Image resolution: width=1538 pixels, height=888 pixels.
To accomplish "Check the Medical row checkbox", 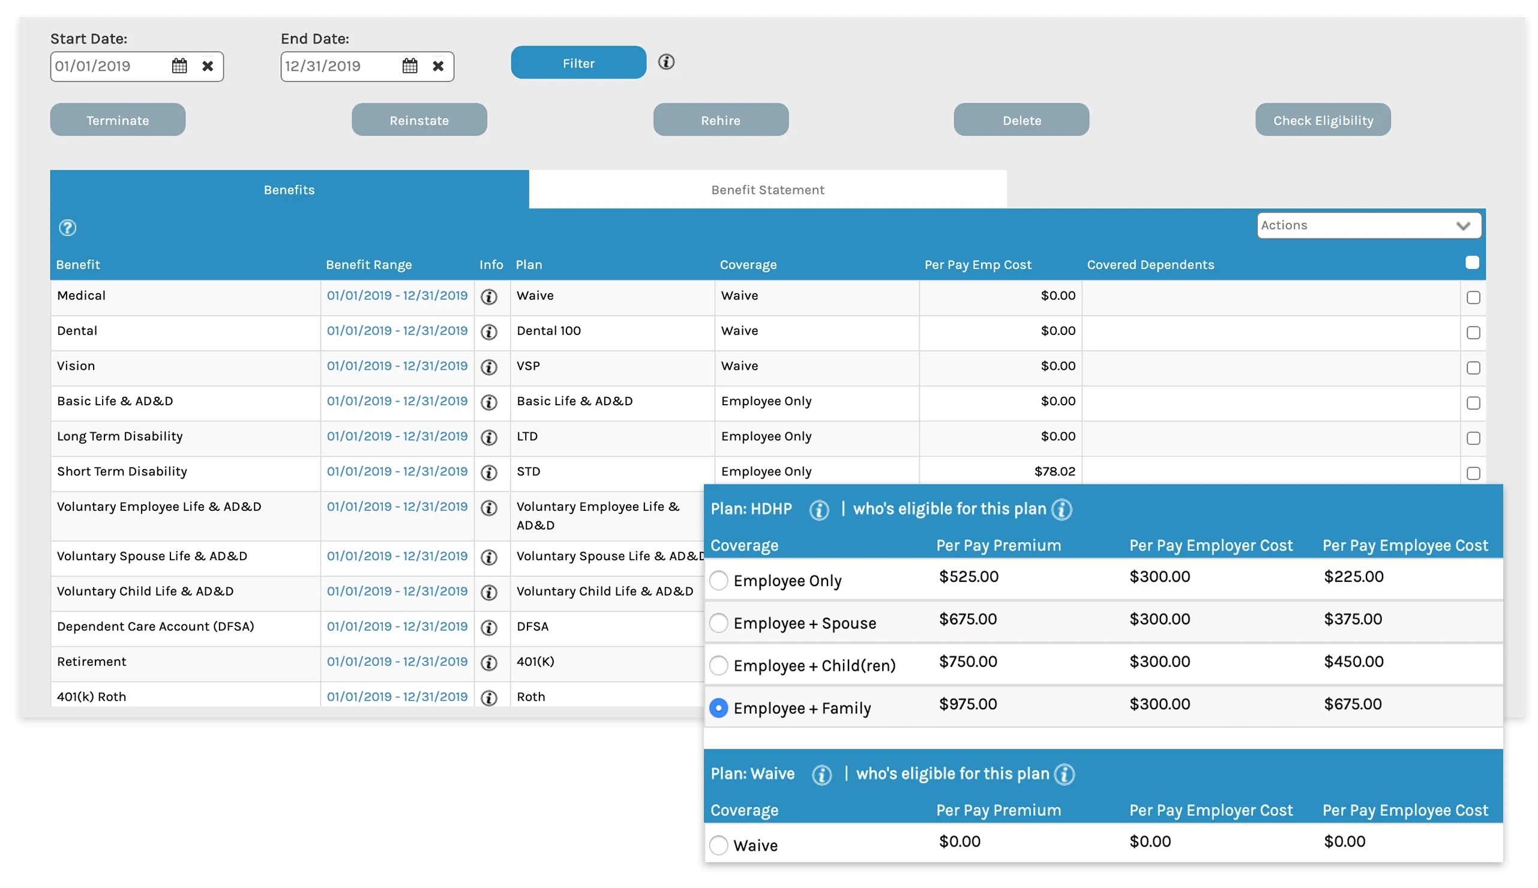I will click(1473, 298).
